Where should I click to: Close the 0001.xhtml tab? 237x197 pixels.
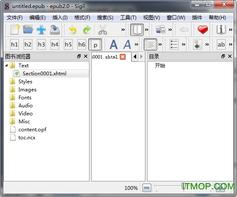pyautogui.click(x=123, y=57)
